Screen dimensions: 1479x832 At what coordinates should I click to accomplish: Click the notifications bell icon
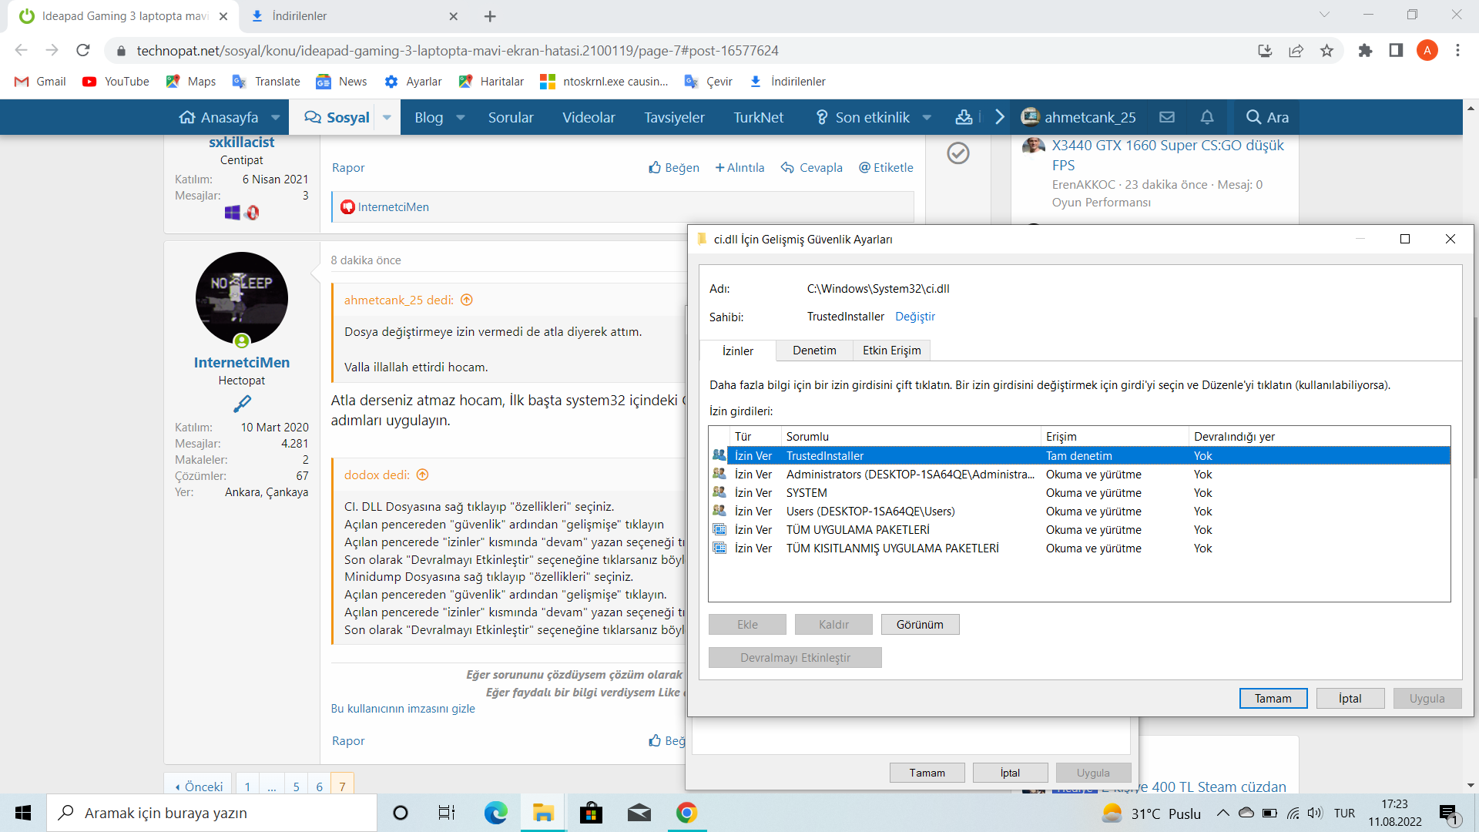pyautogui.click(x=1207, y=117)
